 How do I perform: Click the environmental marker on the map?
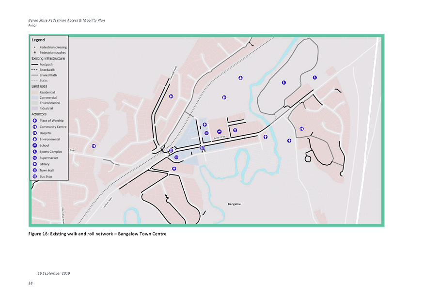240,78
